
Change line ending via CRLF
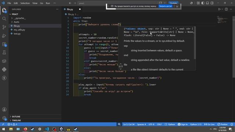tap(159, 124)
